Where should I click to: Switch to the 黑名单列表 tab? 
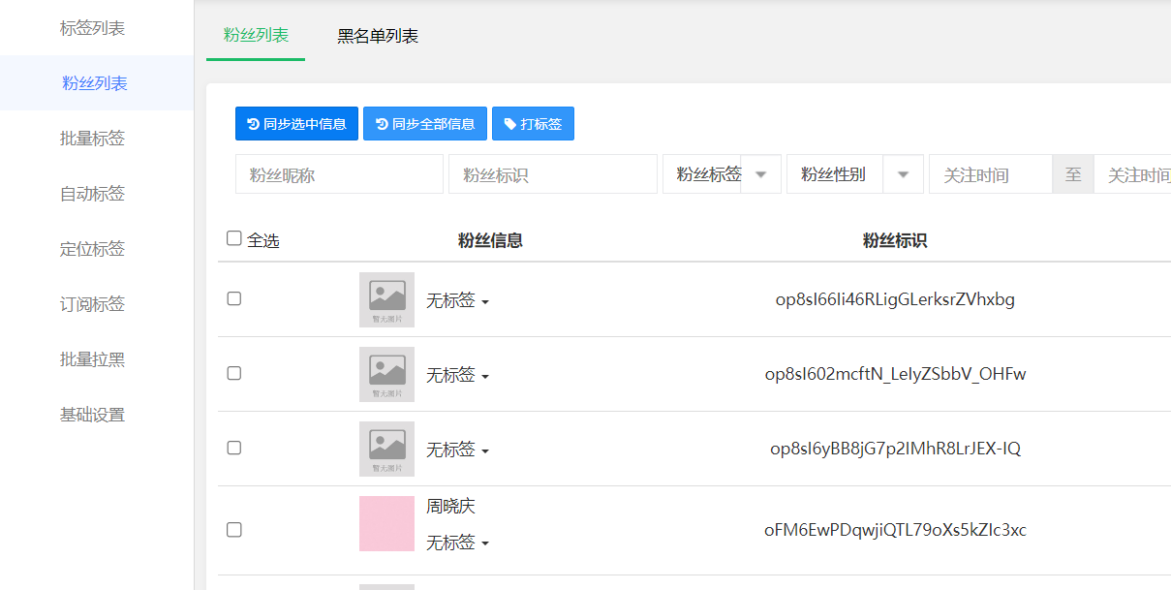[378, 36]
